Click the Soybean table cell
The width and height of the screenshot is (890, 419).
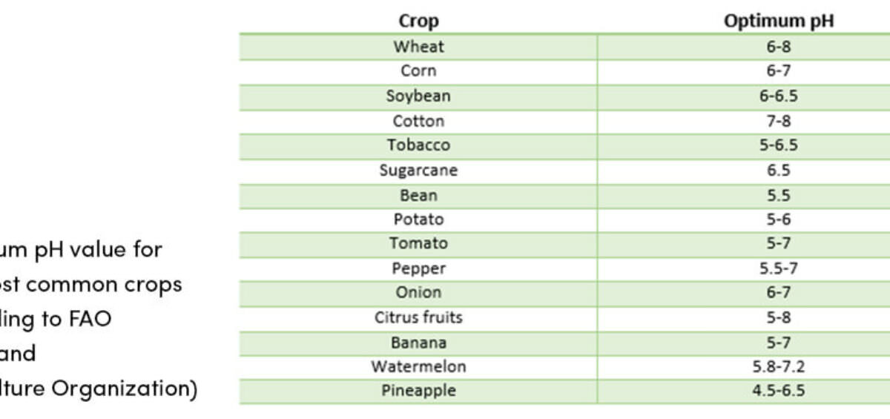click(x=418, y=96)
